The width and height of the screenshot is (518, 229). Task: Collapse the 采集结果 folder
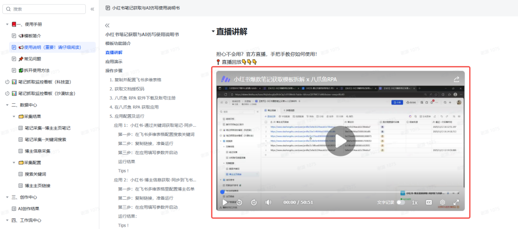click(14, 116)
